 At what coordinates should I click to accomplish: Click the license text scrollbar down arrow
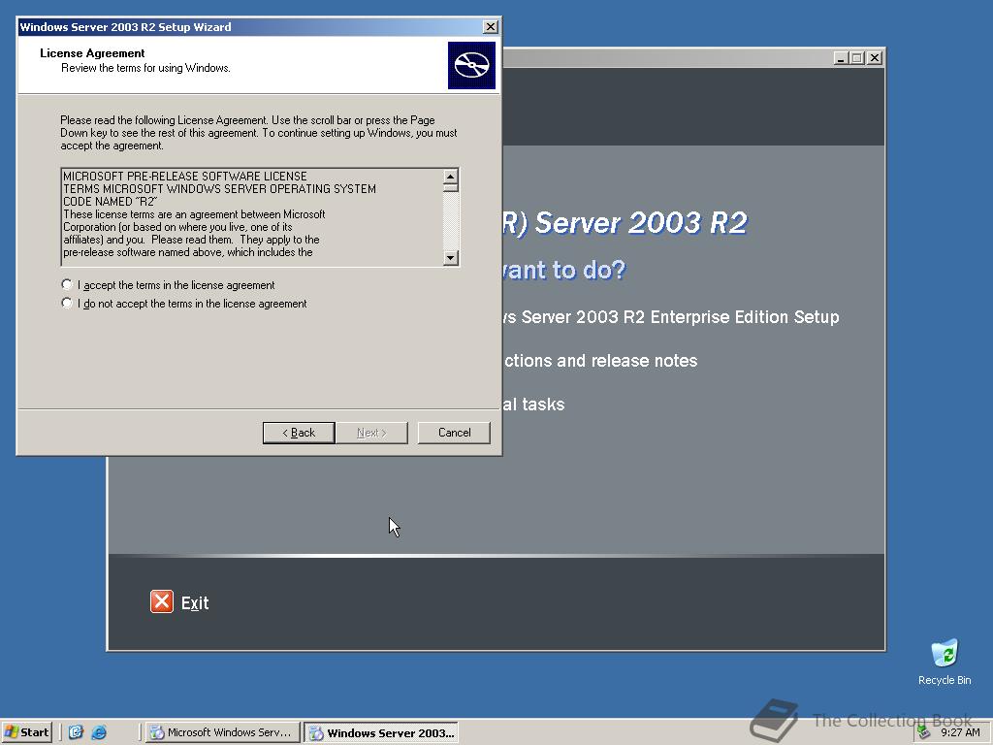pyautogui.click(x=451, y=257)
